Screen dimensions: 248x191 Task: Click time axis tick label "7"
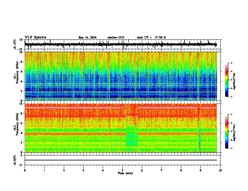(x=162, y=170)
